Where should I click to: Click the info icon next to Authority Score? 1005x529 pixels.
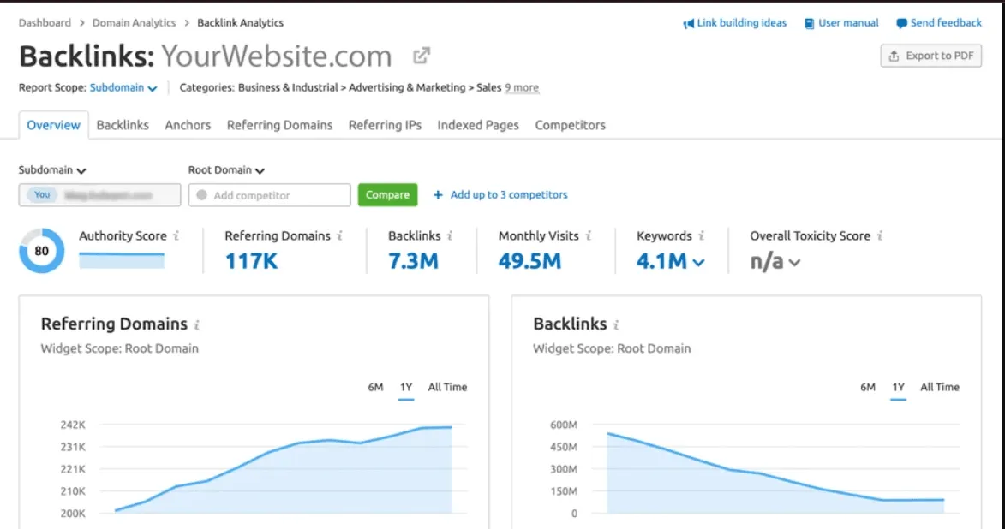pyautogui.click(x=177, y=236)
